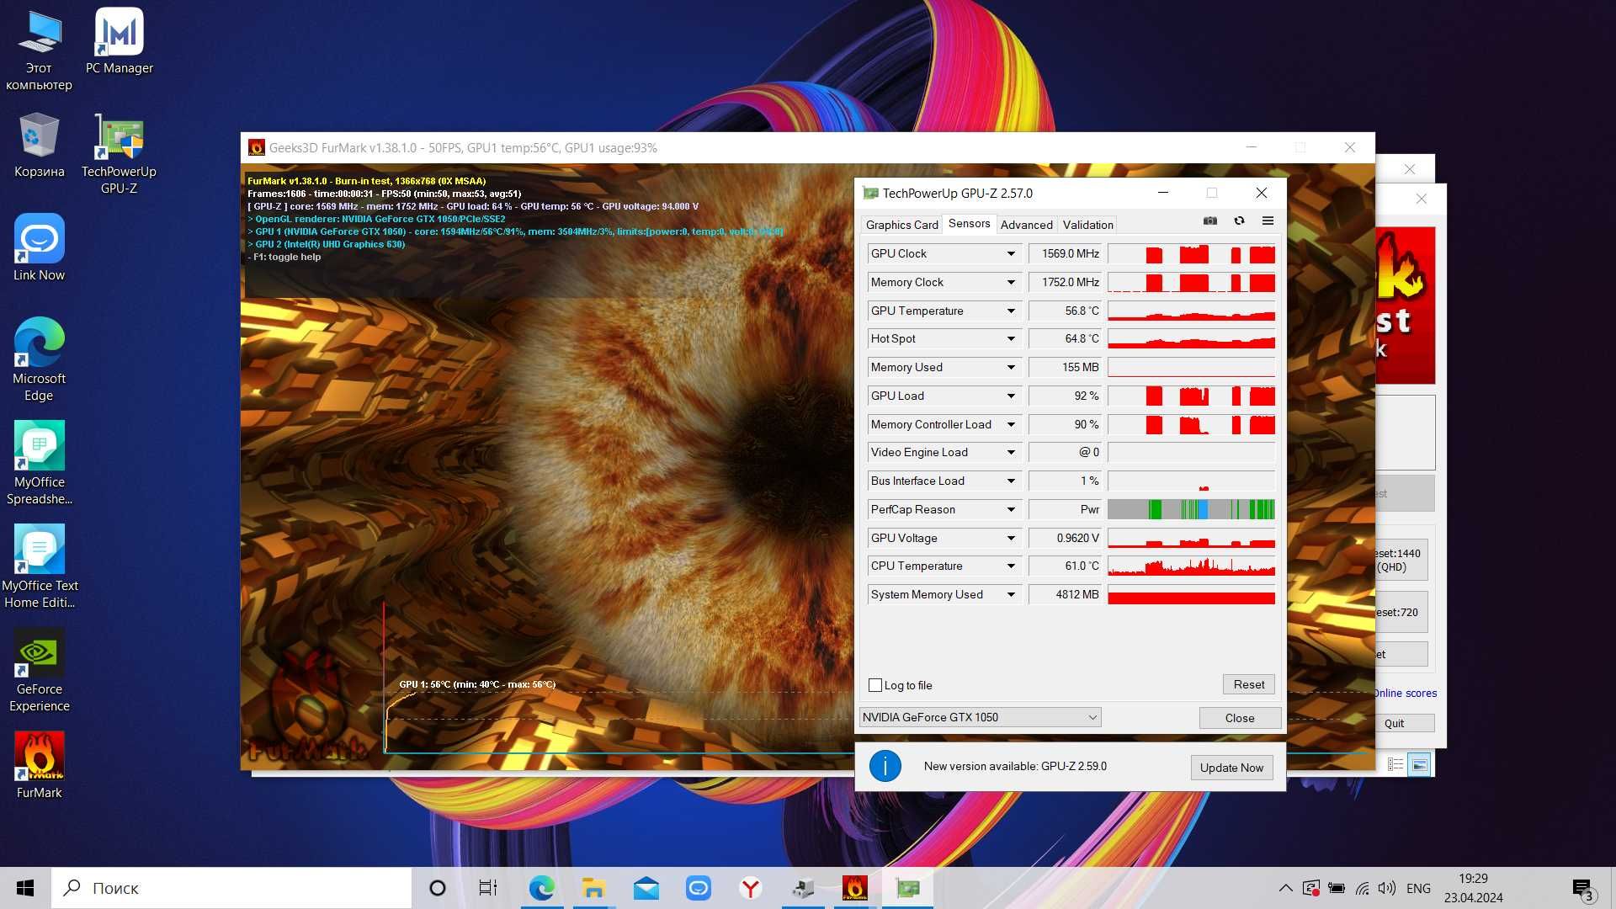Image resolution: width=1616 pixels, height=909 pixels.
Task: Expand the GPU Temperature sensor dropdown
Action: 1011,311
